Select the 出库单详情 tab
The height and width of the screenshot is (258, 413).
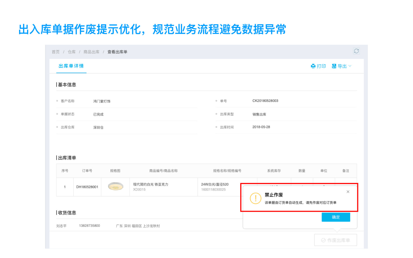tap(71, 66)
